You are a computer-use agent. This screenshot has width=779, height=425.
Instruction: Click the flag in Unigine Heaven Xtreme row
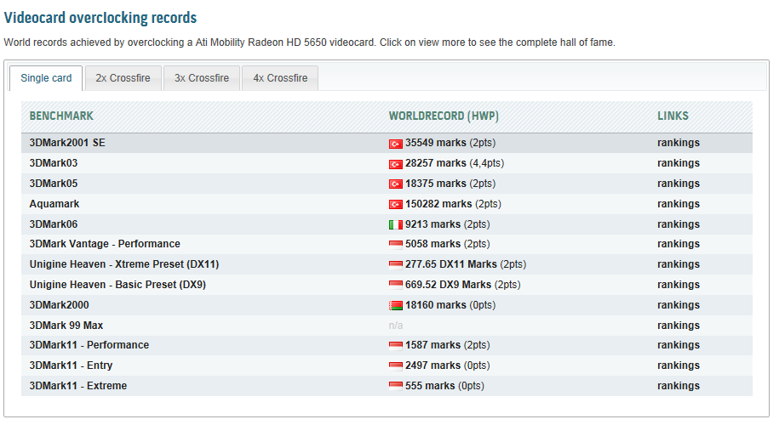(x=396, y=265)
